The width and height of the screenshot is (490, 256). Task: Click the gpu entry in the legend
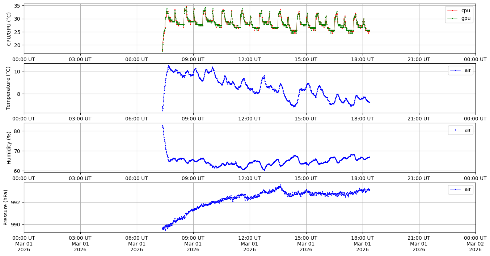(464, 18)
